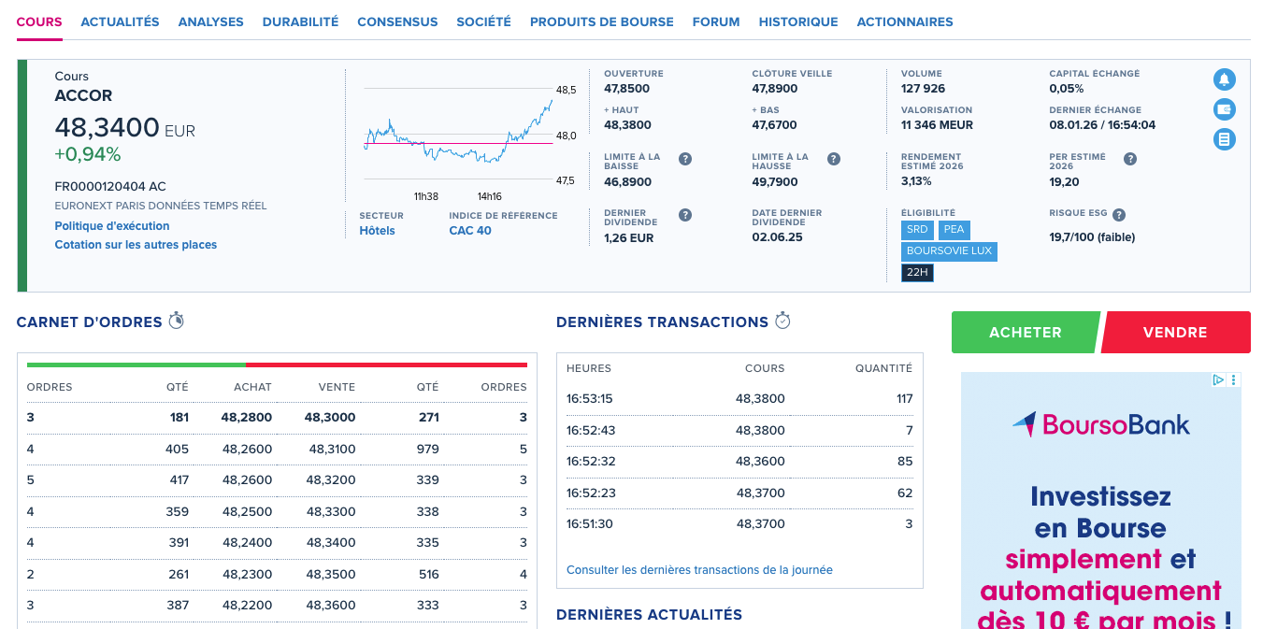Open the Forum tab
Image resolution: width=1263 pixels, height=629 pixels.
pyautogui.click(x=716, y=21)
